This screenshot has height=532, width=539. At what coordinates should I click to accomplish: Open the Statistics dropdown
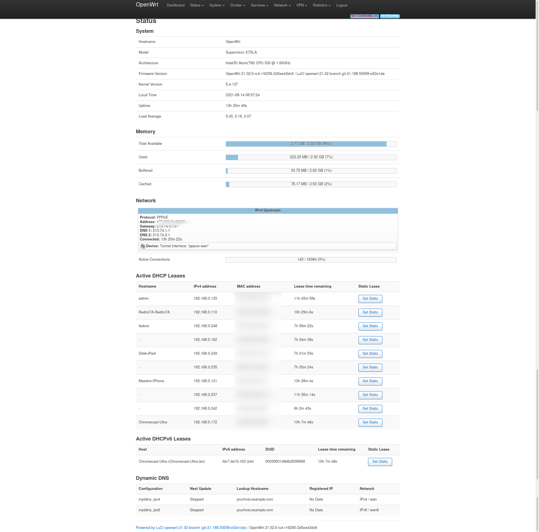click(x=321, y=5)
